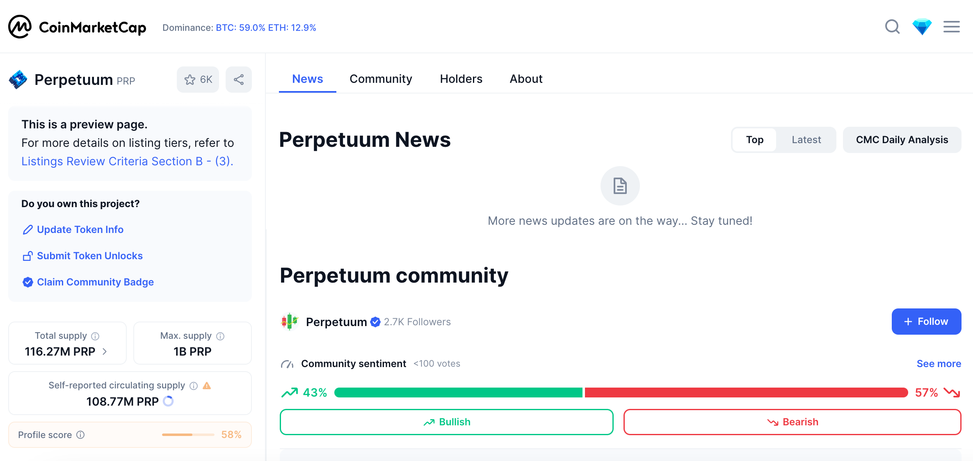Image resolution: width=973 pixels, height=461 pixels.
Task: Click the blue diamond rewards icon
Action: (922, 27)
